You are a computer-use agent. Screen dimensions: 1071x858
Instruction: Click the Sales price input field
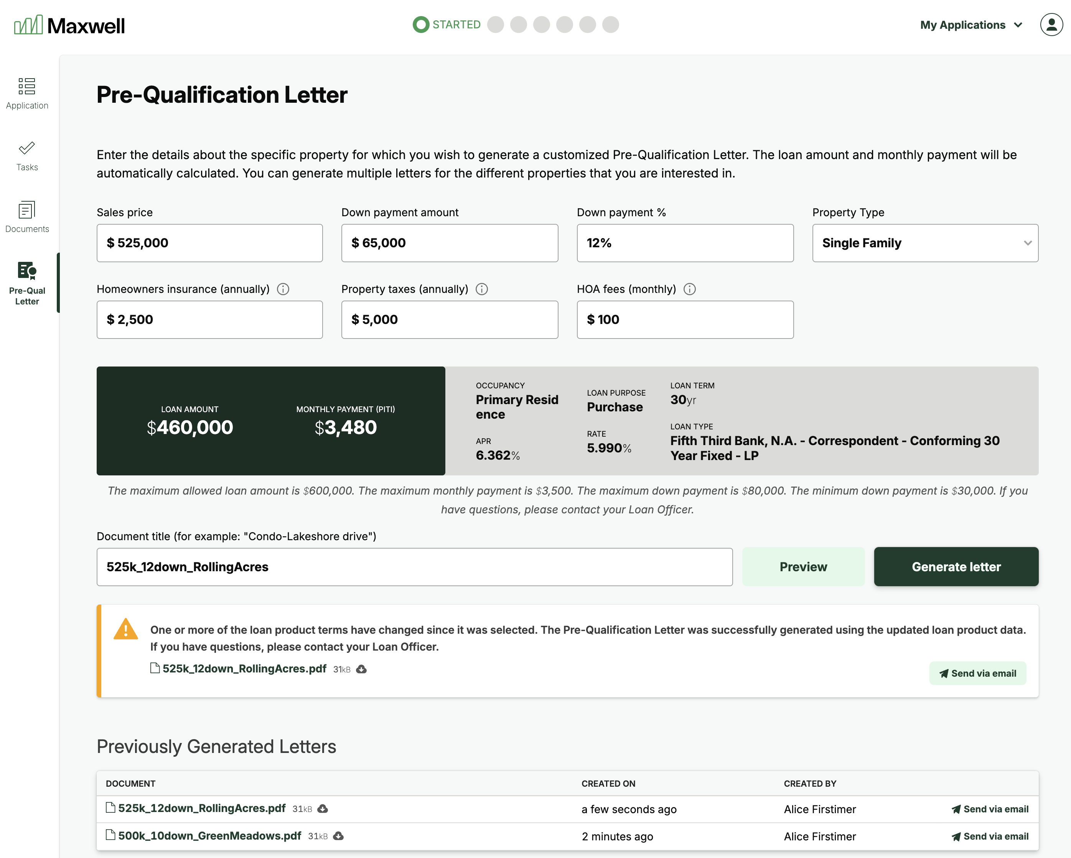click(x=209, y=243)
